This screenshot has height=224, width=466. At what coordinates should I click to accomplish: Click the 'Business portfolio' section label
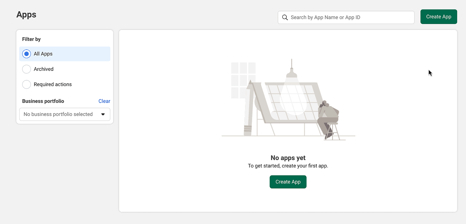[x=43, y=101]
